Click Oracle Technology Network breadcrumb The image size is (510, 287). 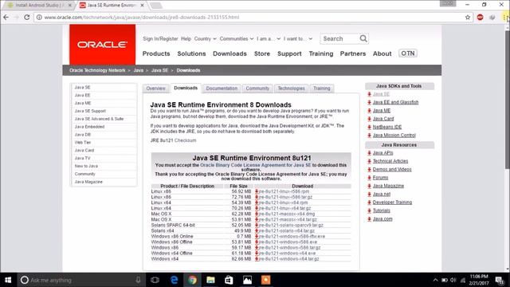coord(97,70)
